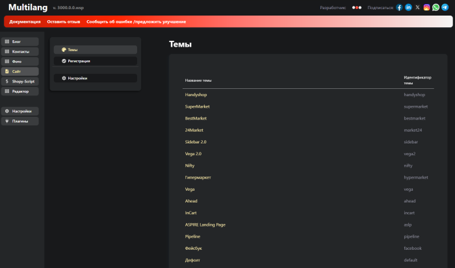Click the grid icon next to Редактор
The height and width of the screenshot is (268, 455).
coord(7,91)
